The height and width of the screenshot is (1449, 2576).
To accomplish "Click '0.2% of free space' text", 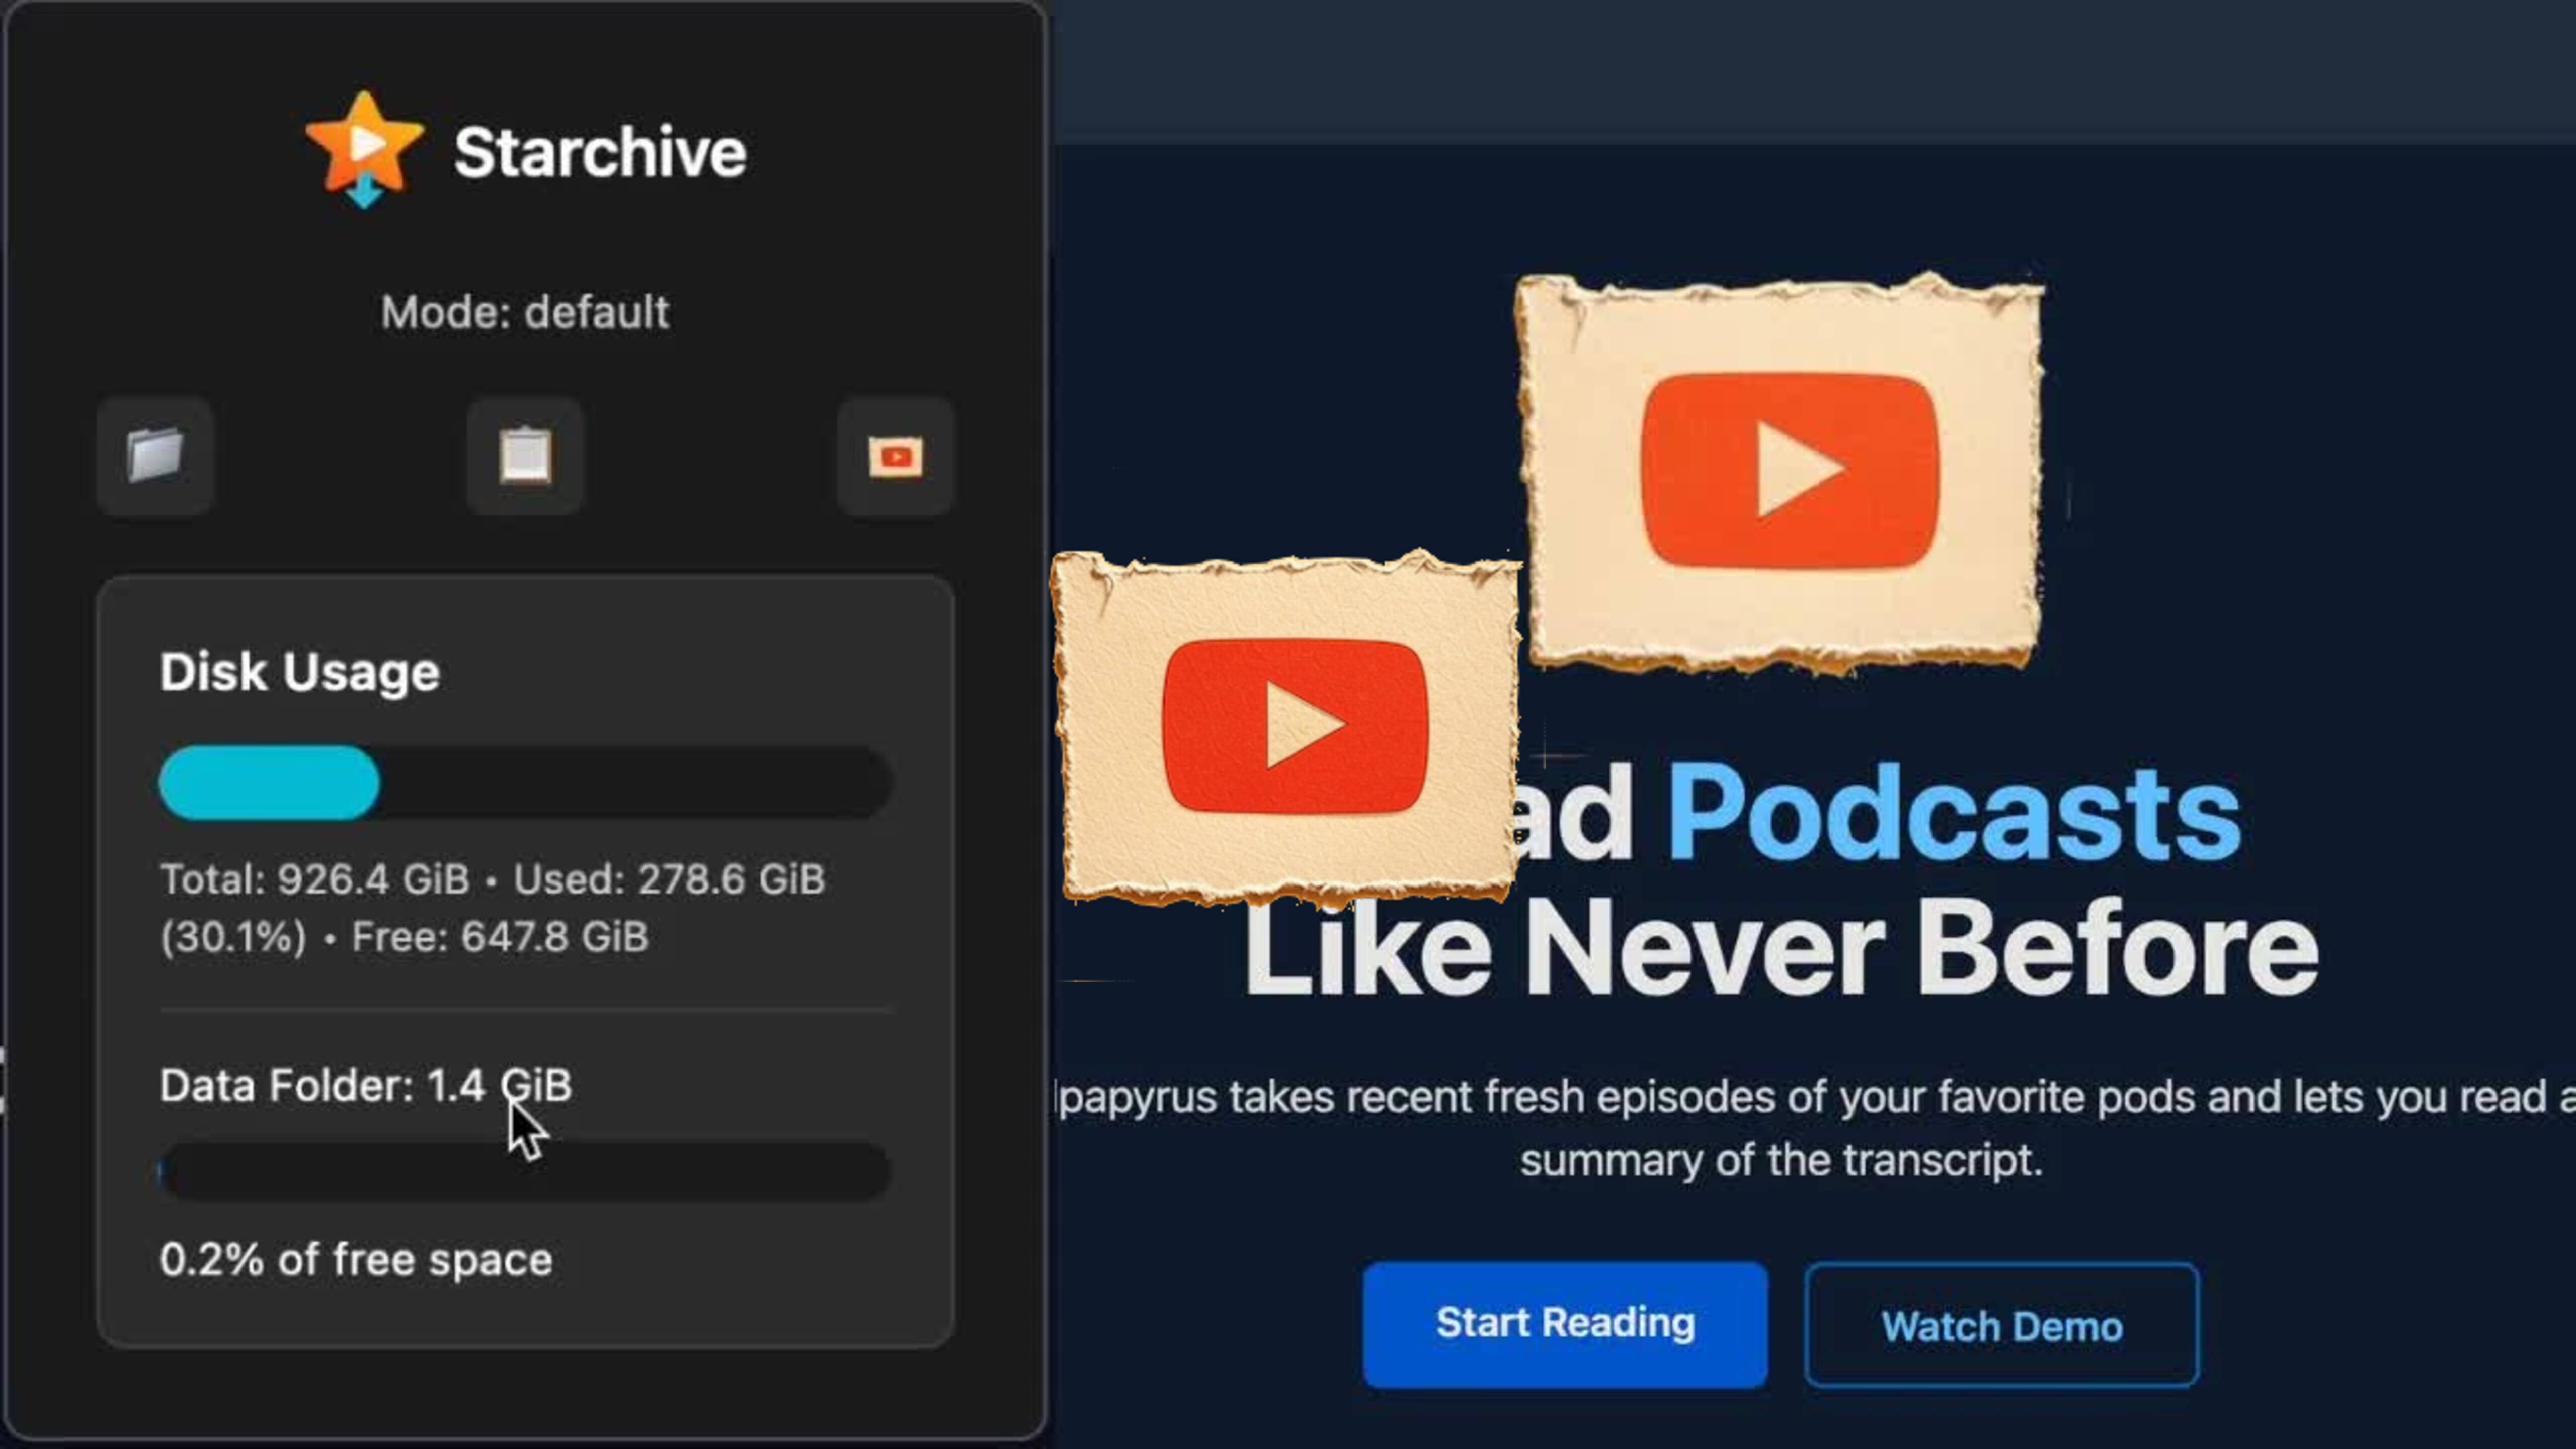I will pos(356,1259).
